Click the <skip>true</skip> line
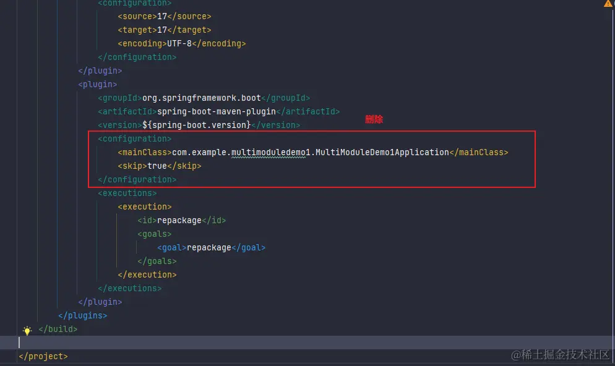 pos(159,166)
